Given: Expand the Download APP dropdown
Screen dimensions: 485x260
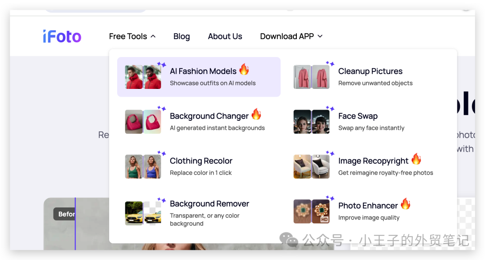Looking at the screenshot, I should [291, 36].
